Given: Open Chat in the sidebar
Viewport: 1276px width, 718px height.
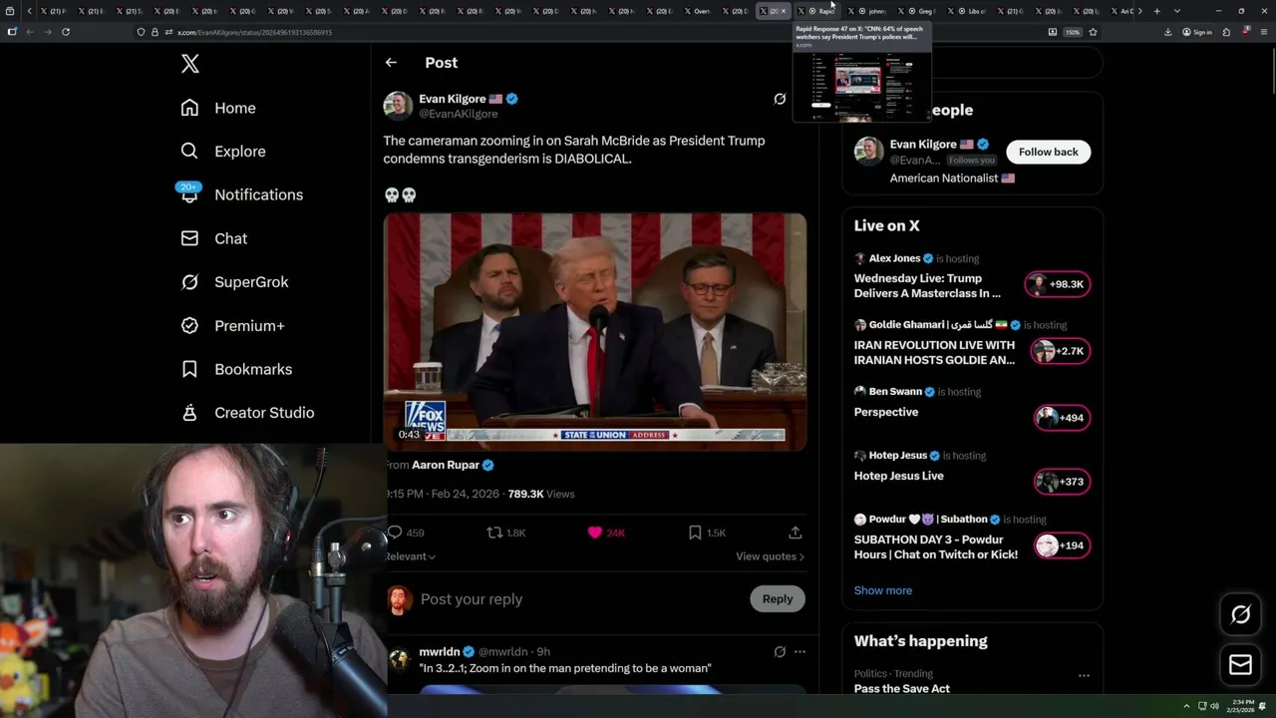Looking at the screenshot, I should point(213,238).
